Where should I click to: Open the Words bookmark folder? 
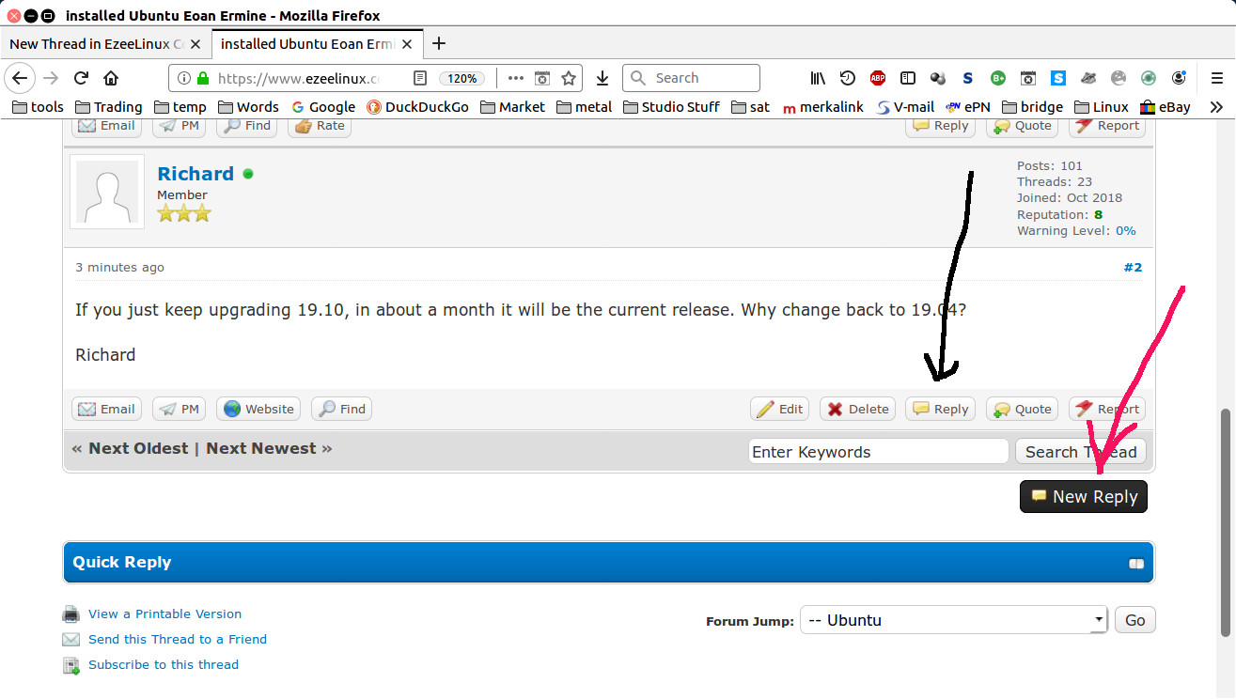248,107
